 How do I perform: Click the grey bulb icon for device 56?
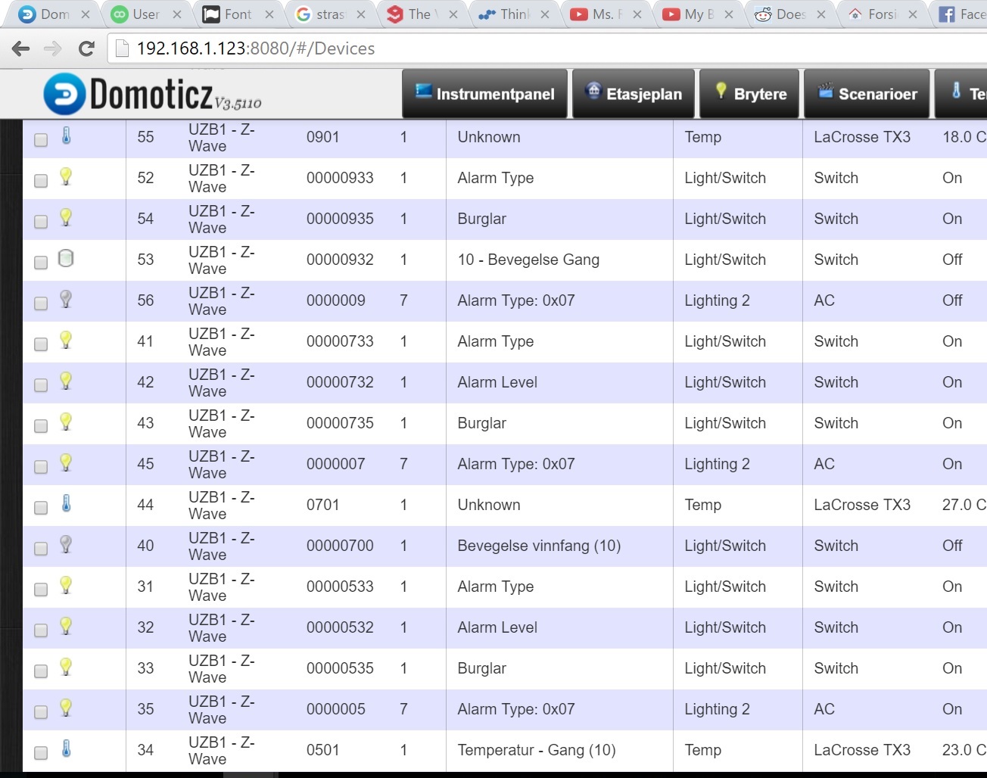(67, 300)
